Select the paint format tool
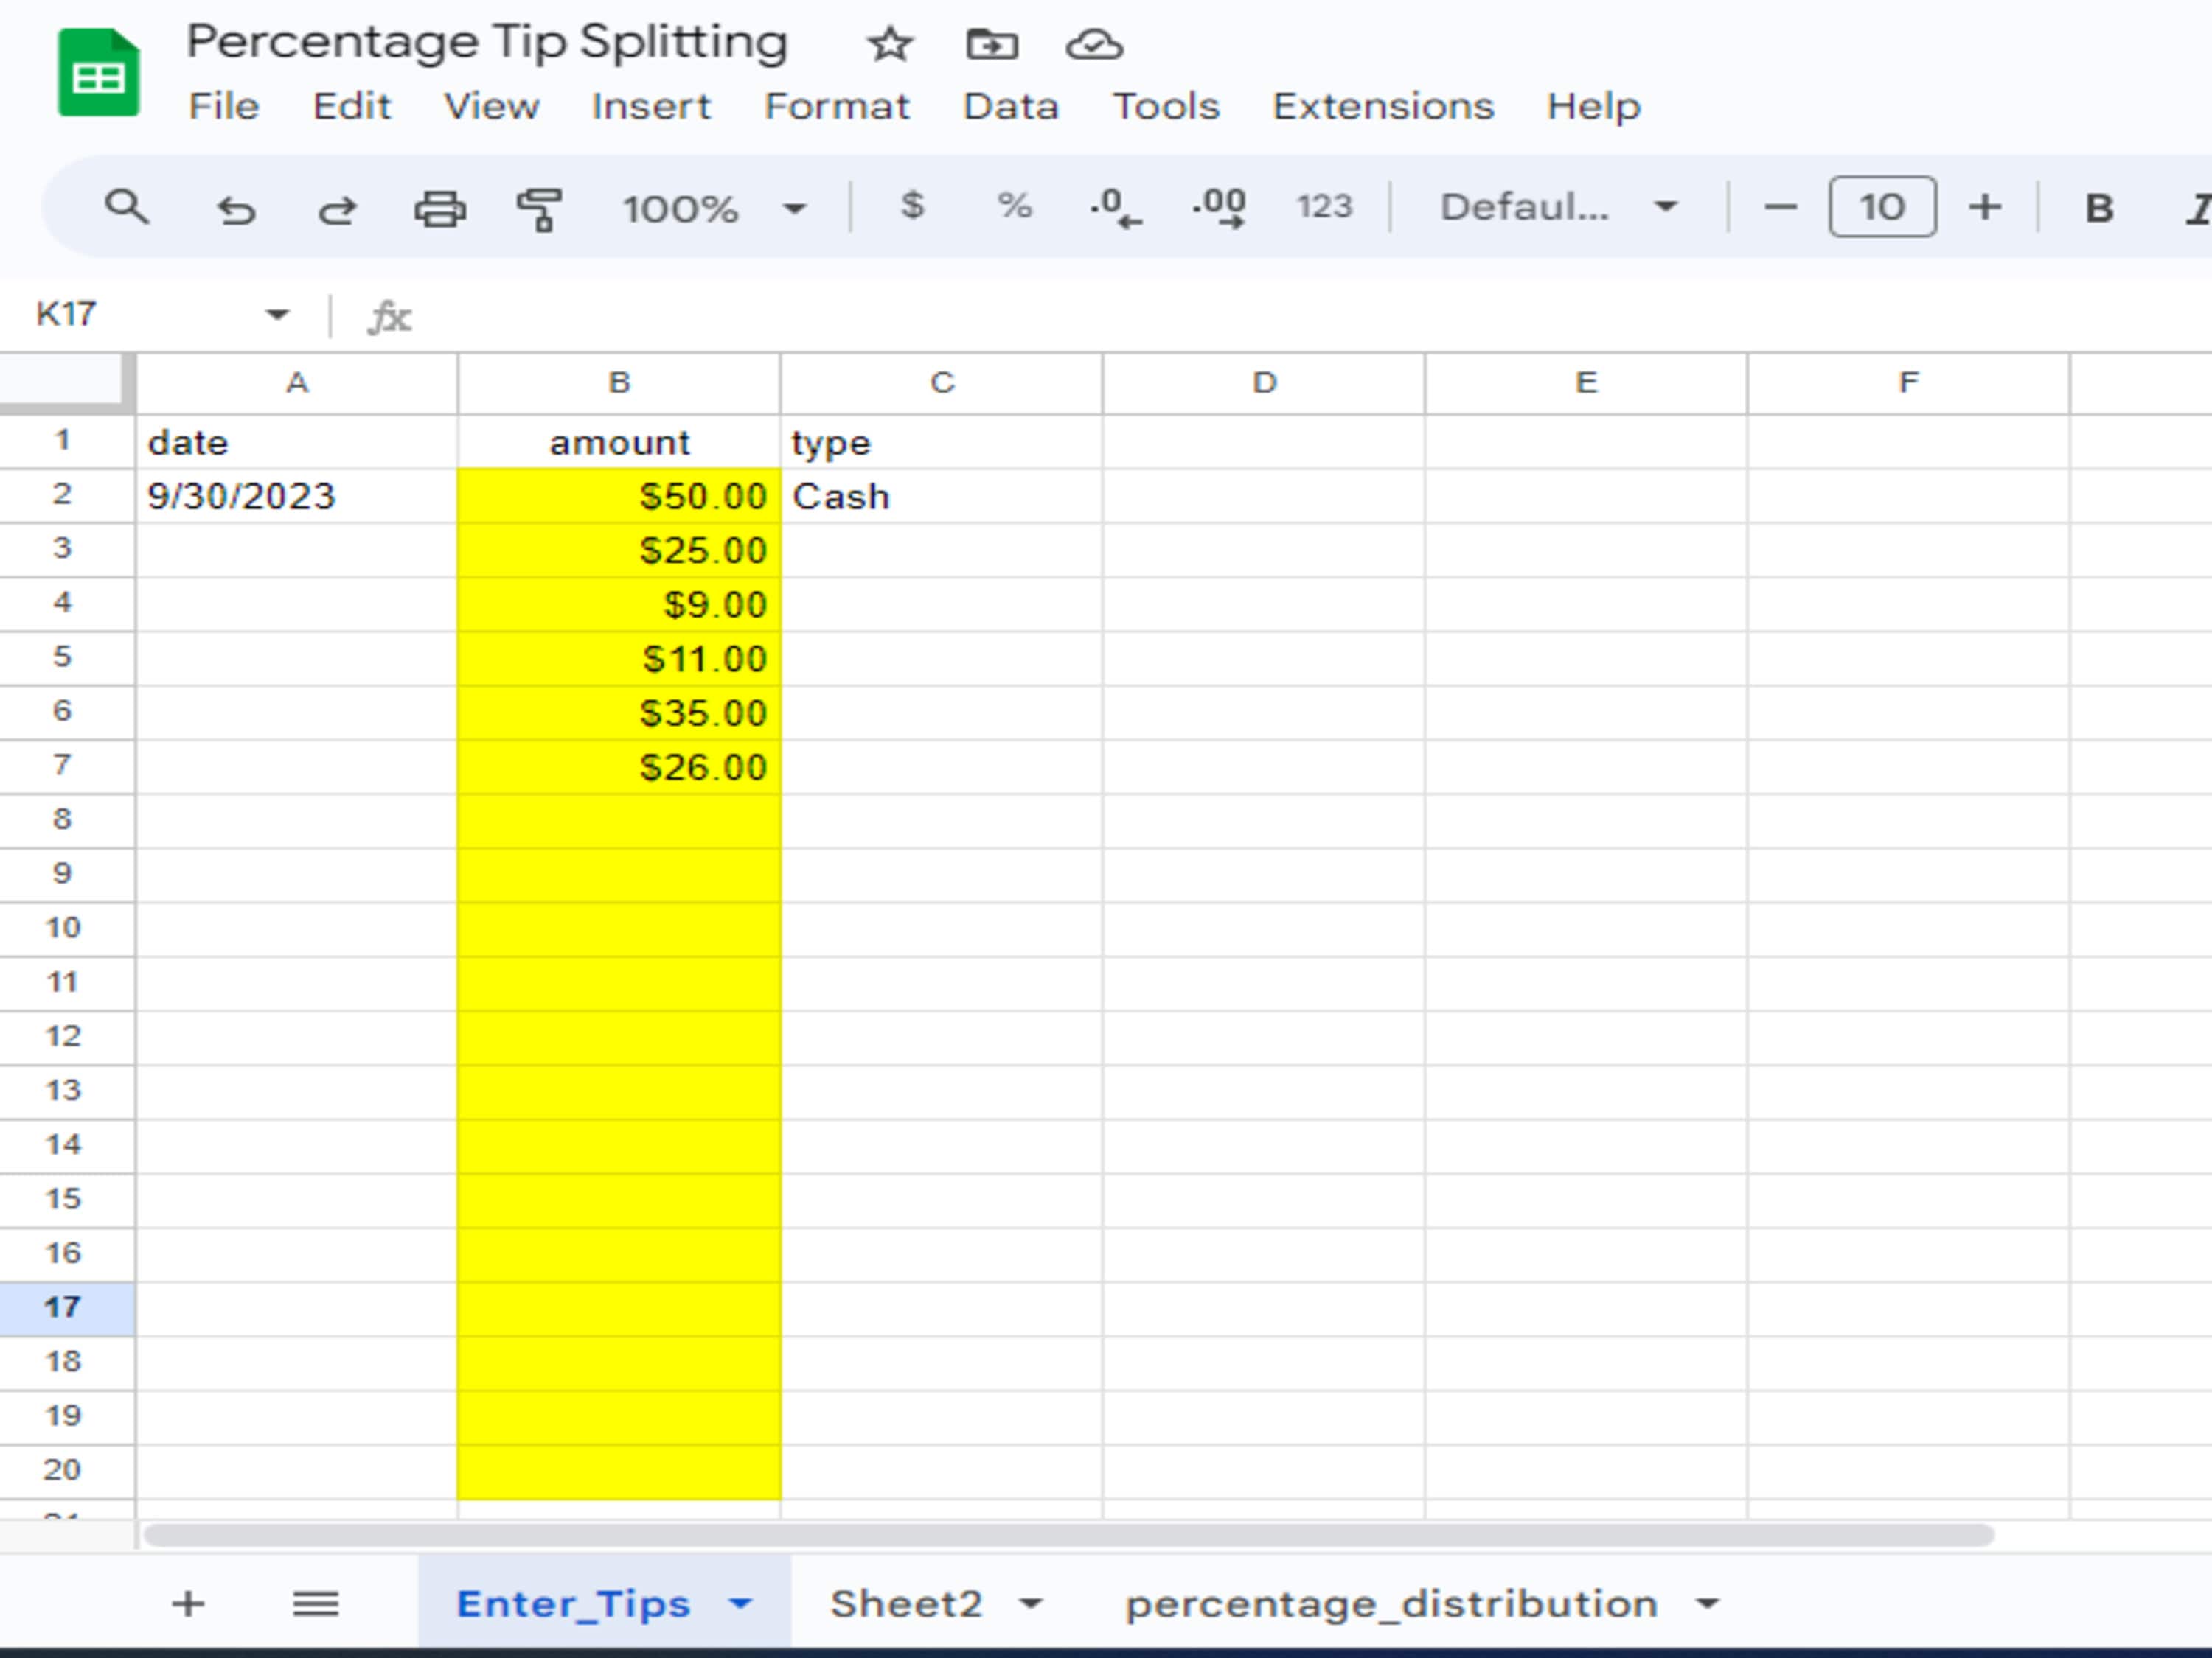The image size is (2212, 1658). [538, 208]
